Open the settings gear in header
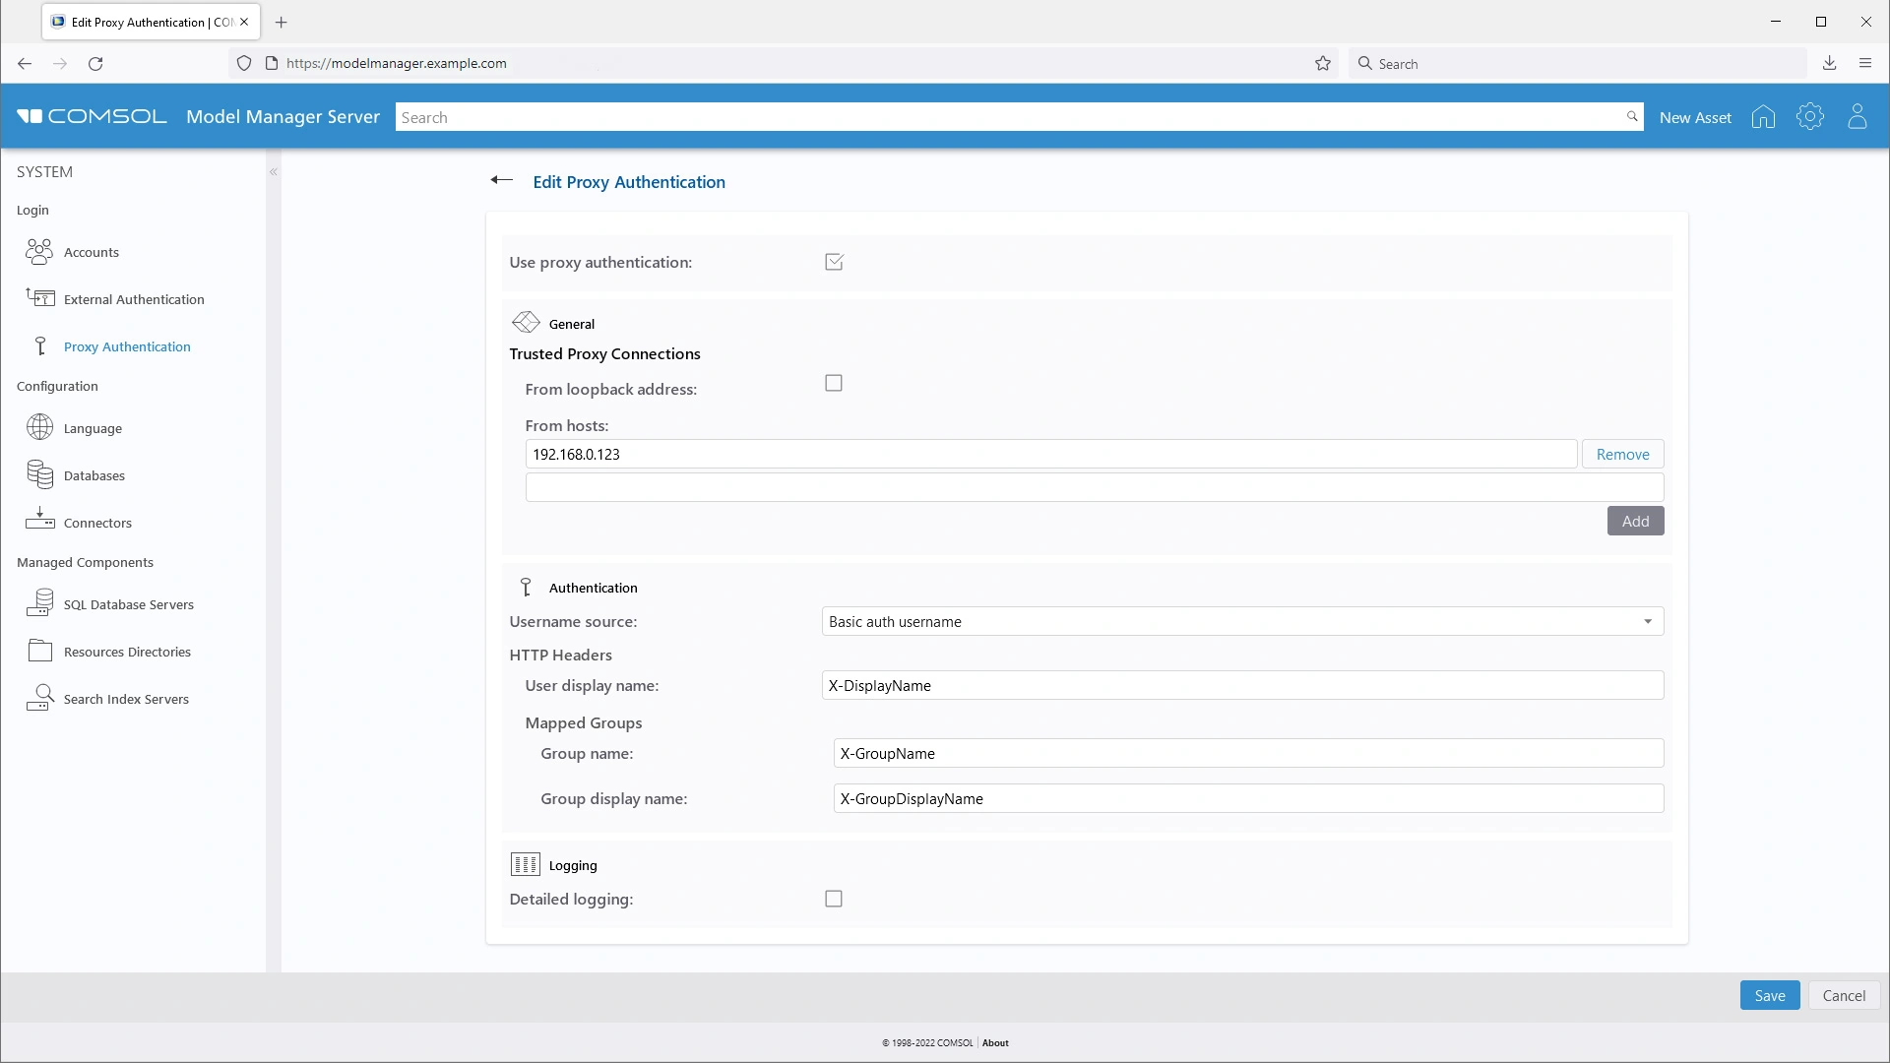 point(1809,117)
